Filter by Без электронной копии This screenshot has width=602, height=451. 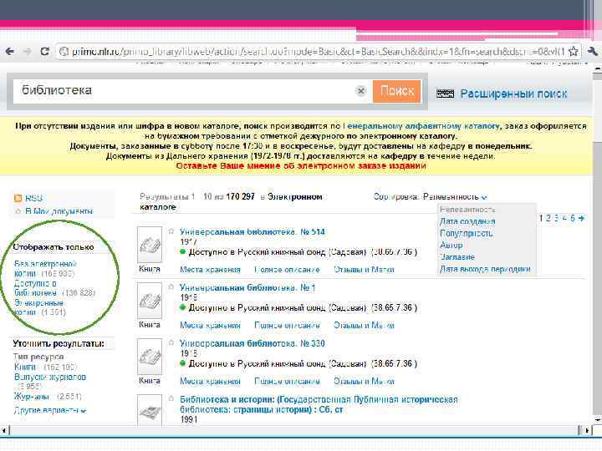(x=45, y=268)
